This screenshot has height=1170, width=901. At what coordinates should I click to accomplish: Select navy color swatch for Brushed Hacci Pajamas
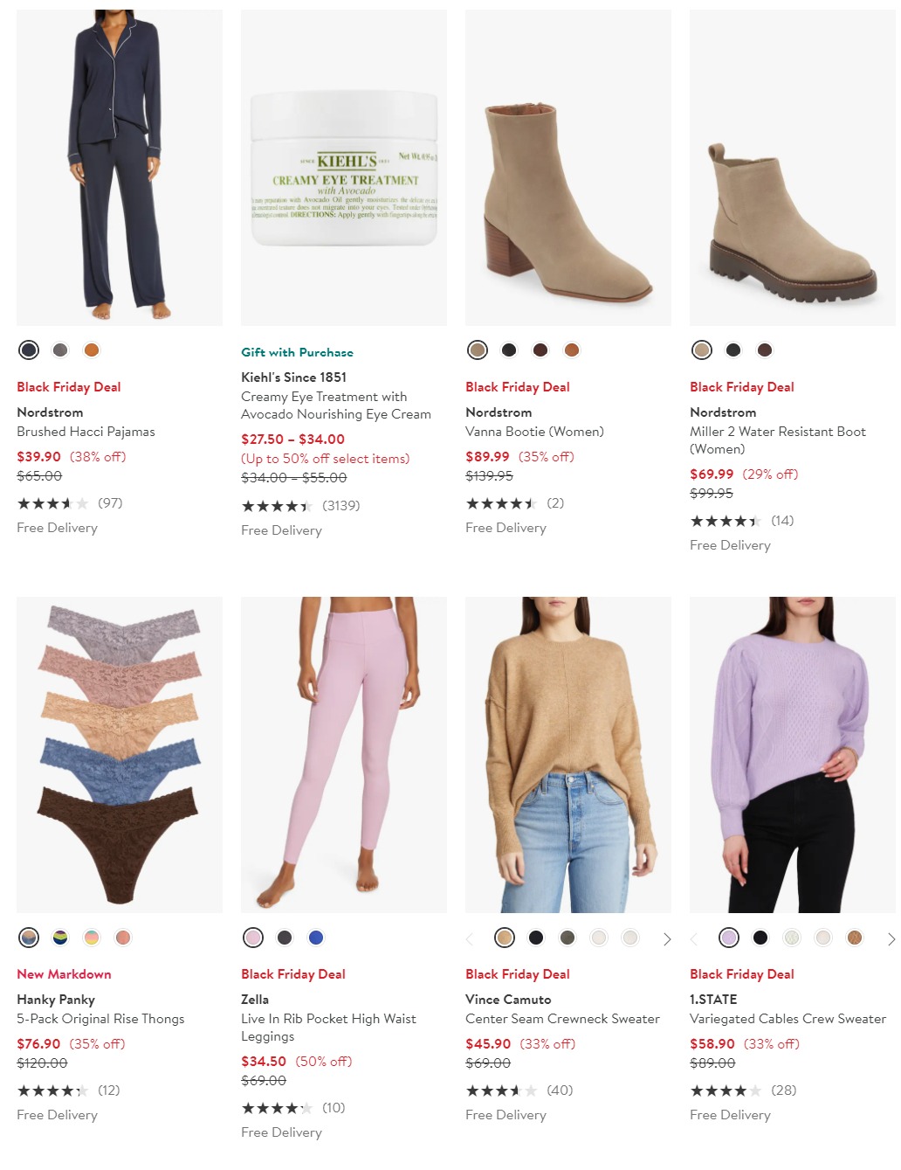29,350
